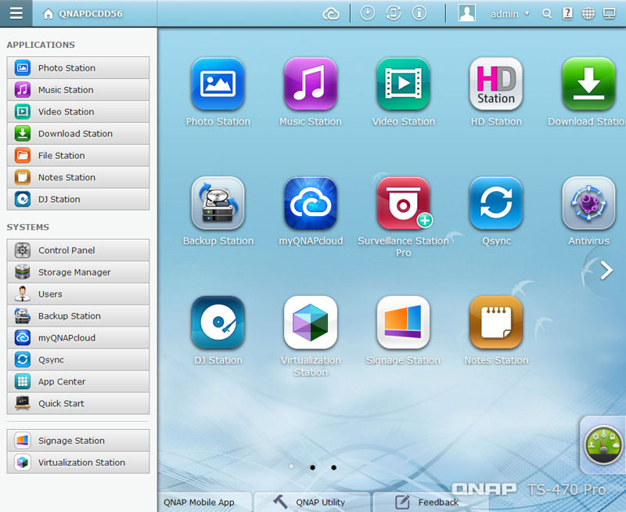The height and width of the screenshot is (512, 626).
Task: Show event notifications info icon
Action: click(419, 13)
